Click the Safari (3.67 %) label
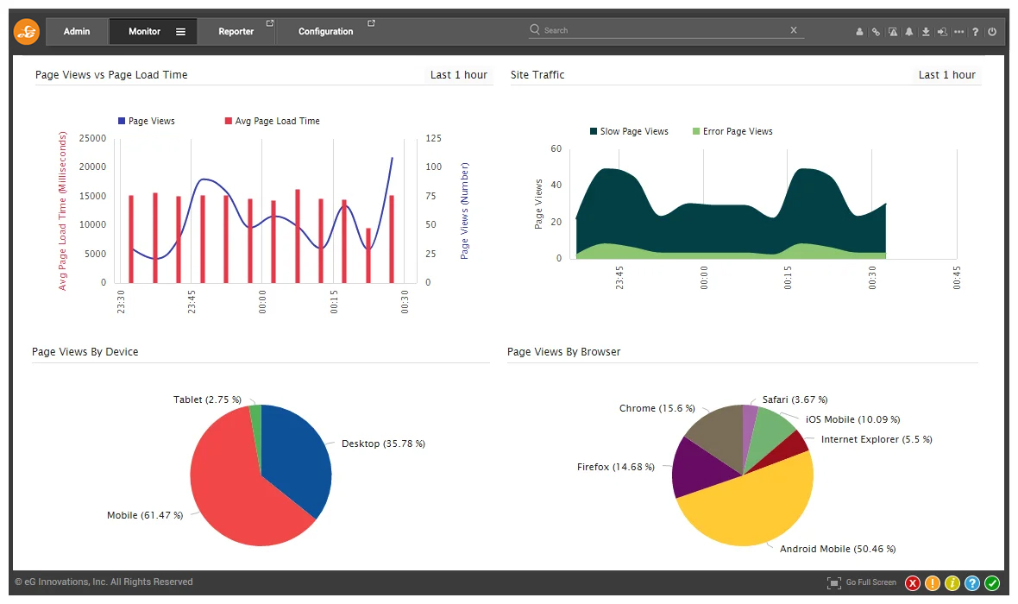Image resolution: width=1018 pixels, height=604 pixels. pyautogui.click(x=795, y=400)
